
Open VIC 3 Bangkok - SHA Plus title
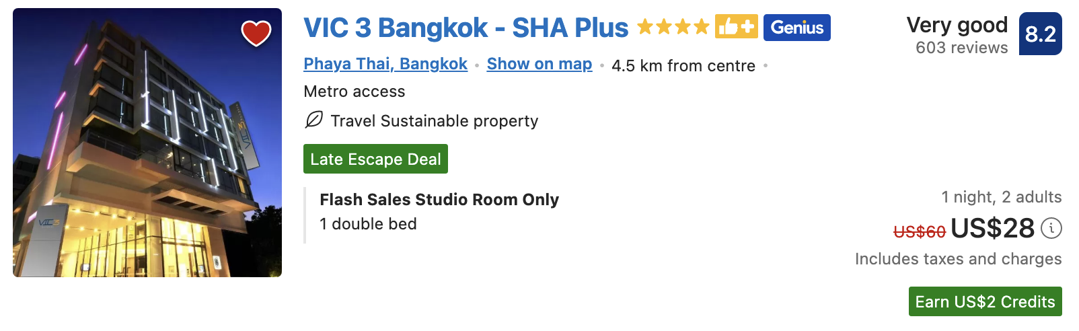click(466, 28)
